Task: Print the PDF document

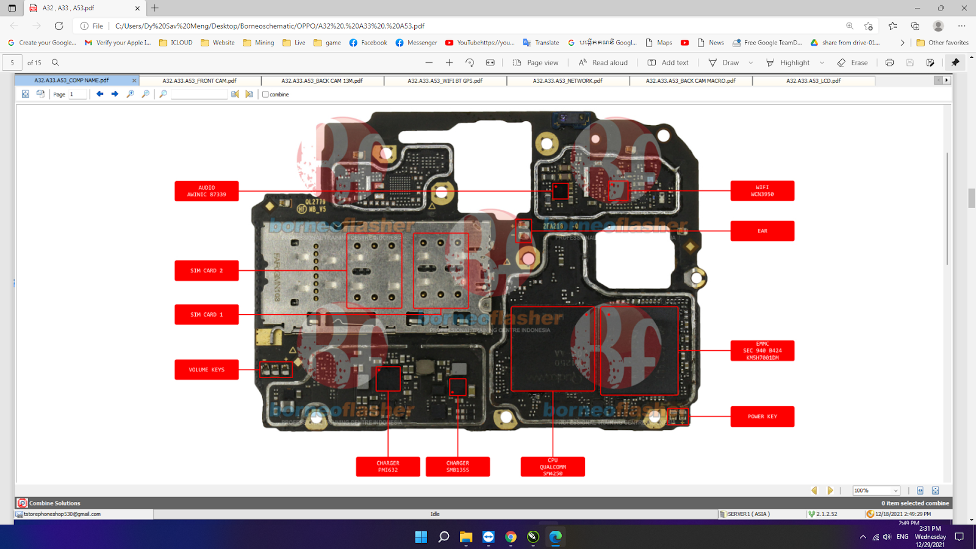Action: 889,62
